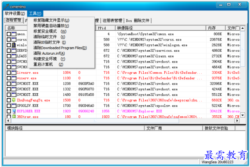Click the ZhuDongFangYu.exe green icon
This screenshot has width=250, height=167.
pos(14,100)
